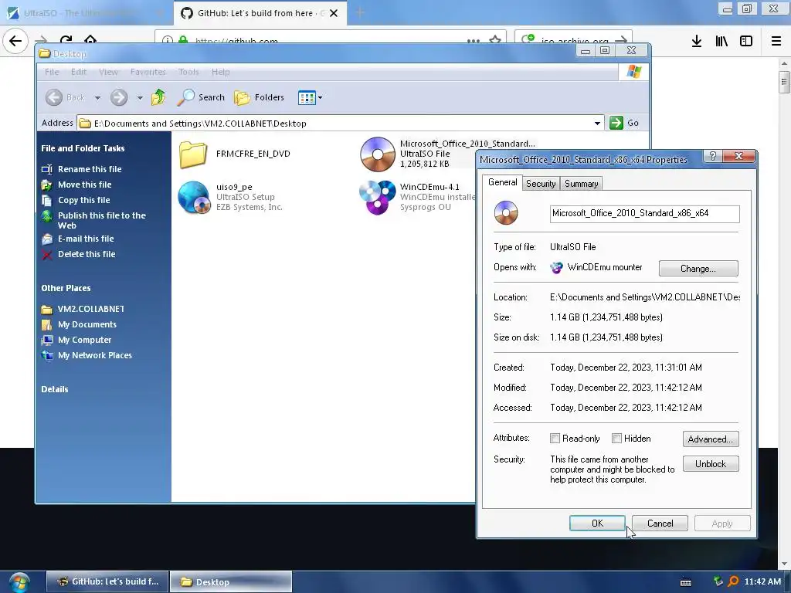This screenshot has width=791, height=593.
Task: Open My Computer under Other Places
Action: pos(84,340)
